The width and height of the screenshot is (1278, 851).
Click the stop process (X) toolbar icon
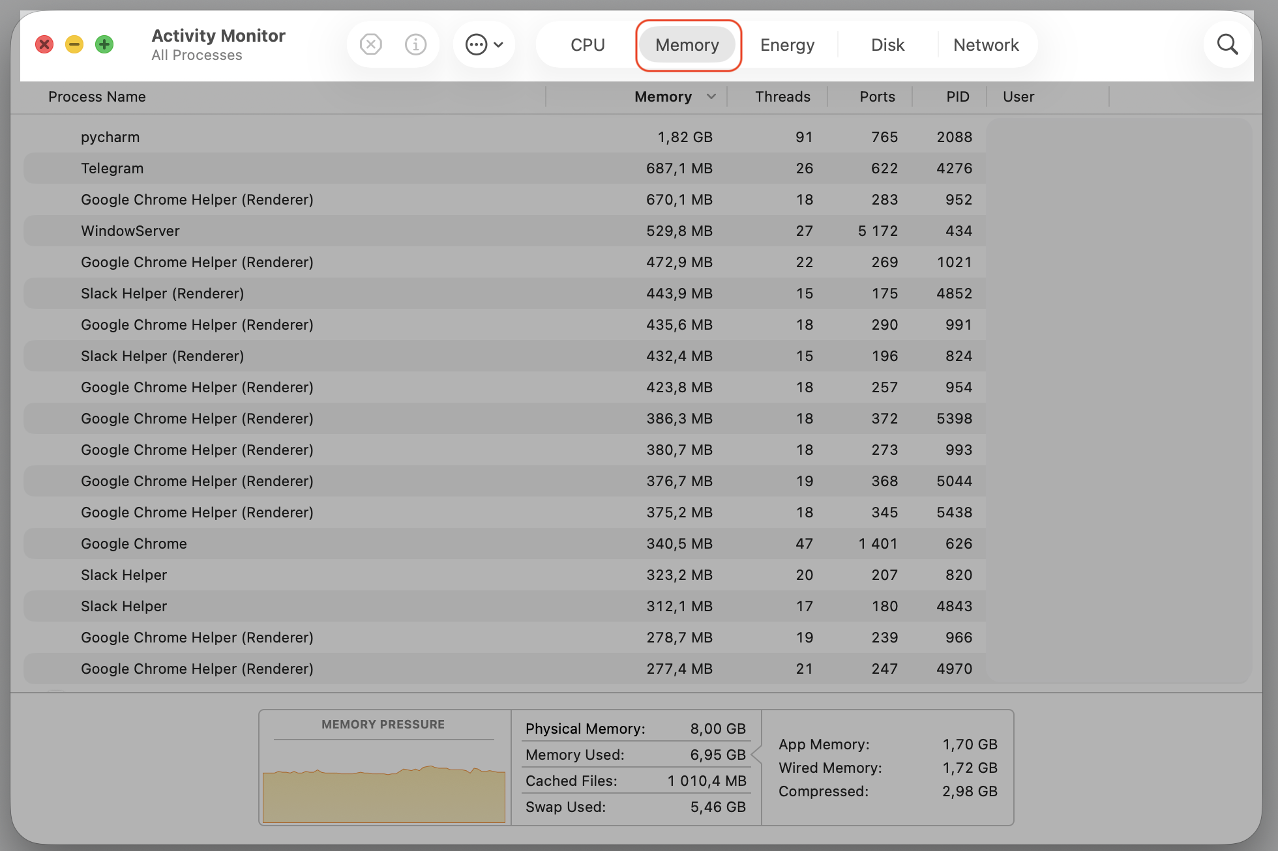pyautogui.click(x=370, y=45)
